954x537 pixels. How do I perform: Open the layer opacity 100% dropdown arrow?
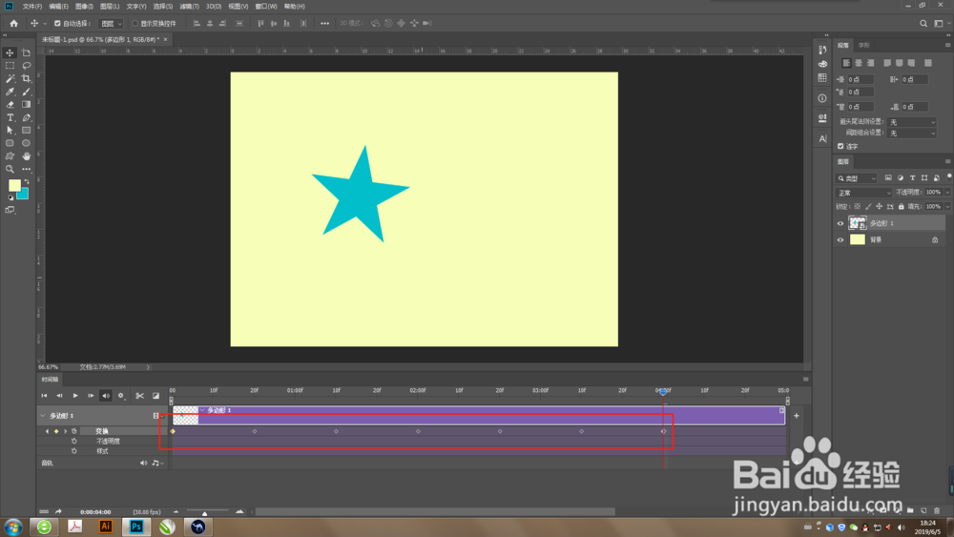click(947, 192)
